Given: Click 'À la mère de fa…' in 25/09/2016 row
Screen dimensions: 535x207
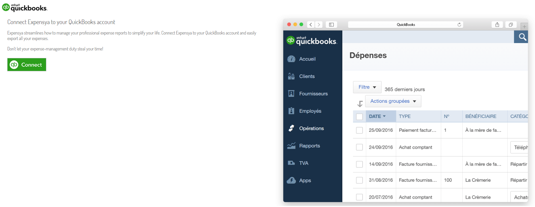Looking at the screenshot, I should [483, 130].
